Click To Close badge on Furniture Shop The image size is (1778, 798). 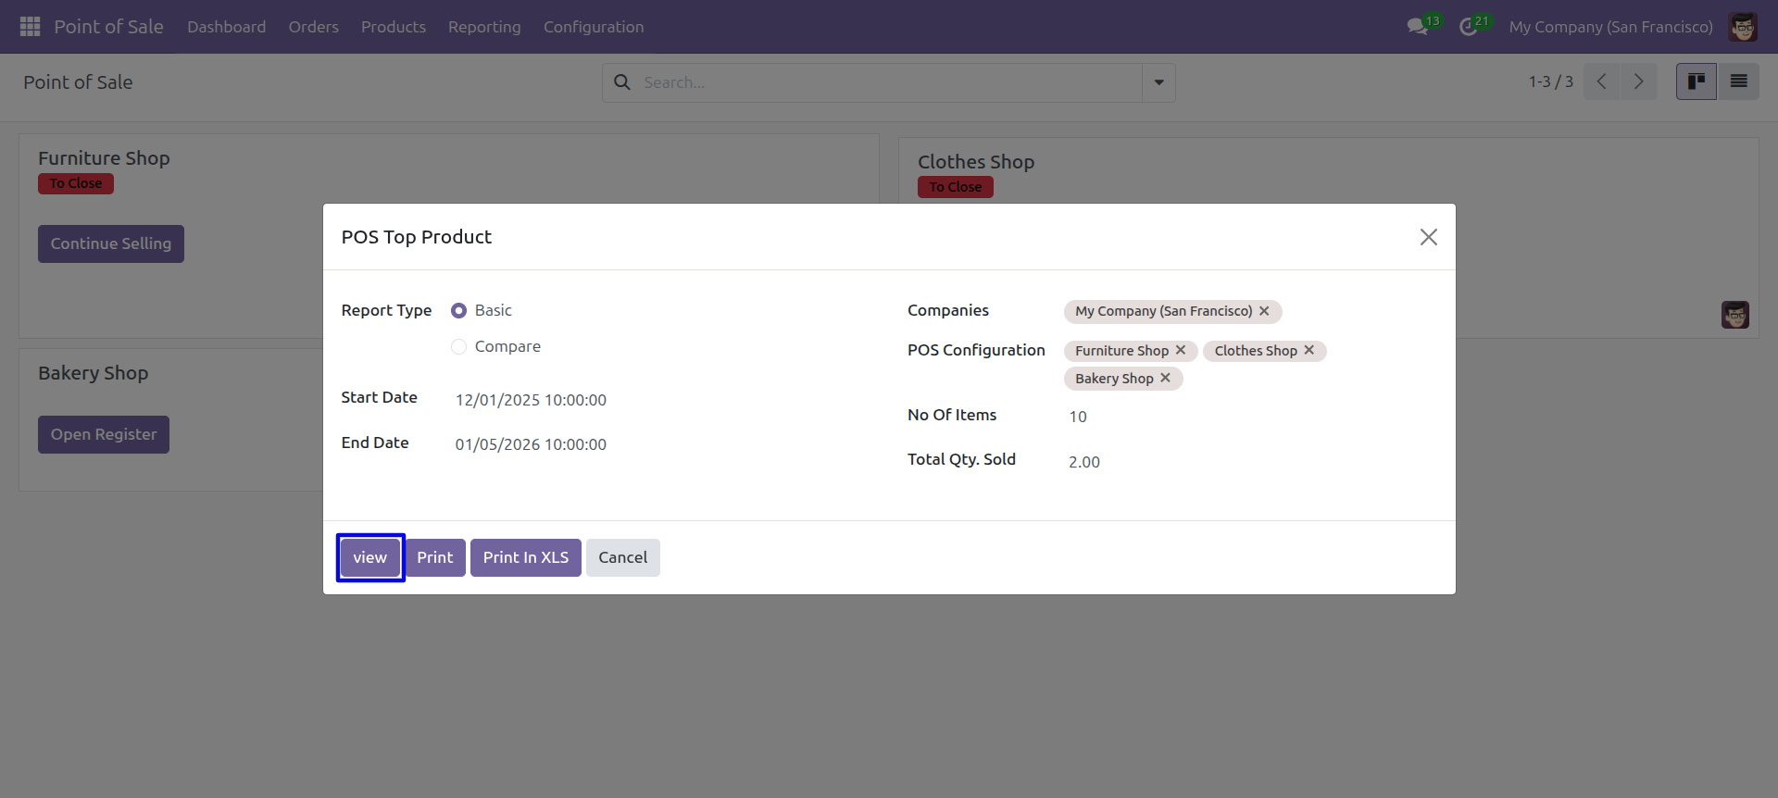click(x=76, y=183)
